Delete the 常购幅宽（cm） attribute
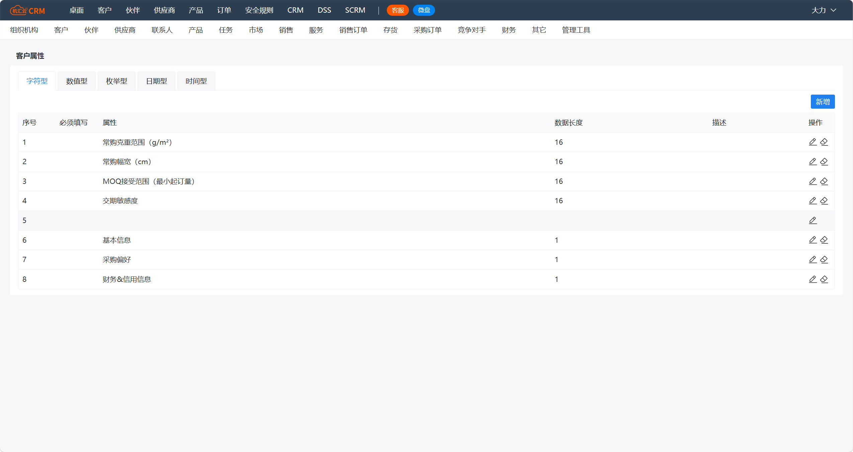The width and height of the screenshot is (853, 452). [824, 162]
